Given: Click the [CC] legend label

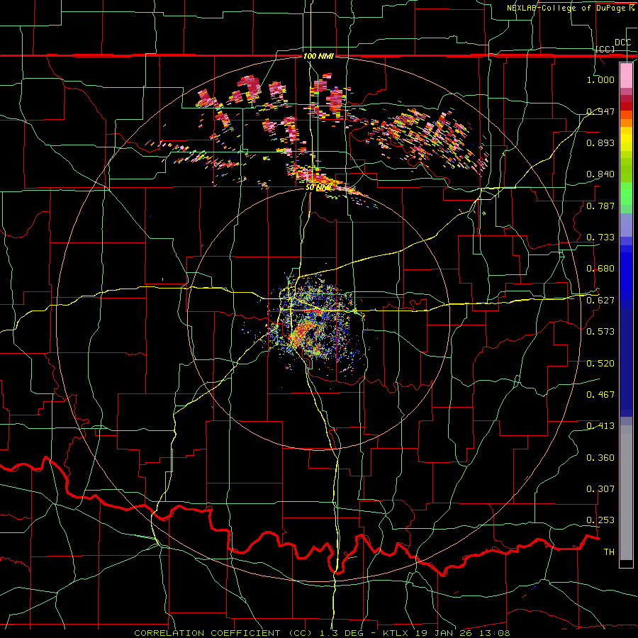Looking at the screenshot, I should (x=605, y=49).
